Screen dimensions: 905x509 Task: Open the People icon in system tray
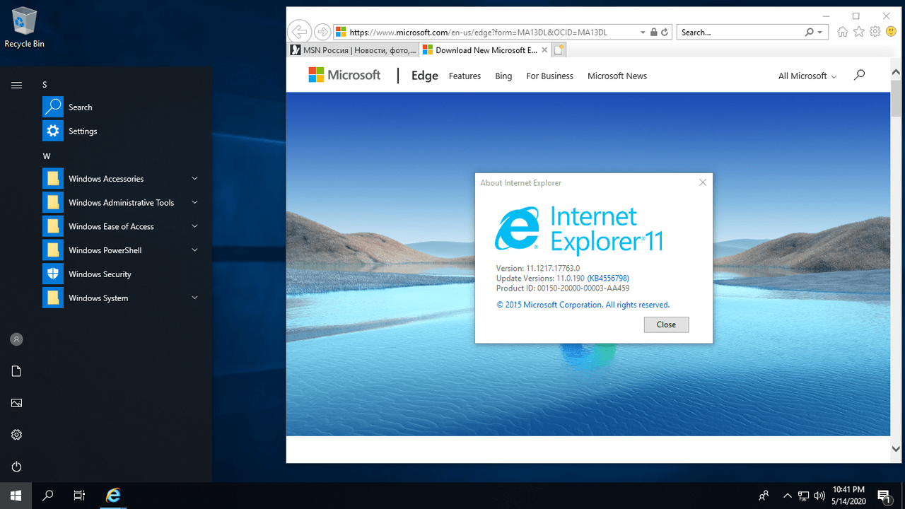764,496
